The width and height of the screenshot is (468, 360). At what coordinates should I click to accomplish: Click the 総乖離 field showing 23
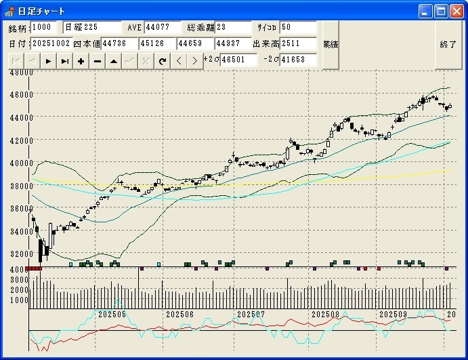coord(234,28)
